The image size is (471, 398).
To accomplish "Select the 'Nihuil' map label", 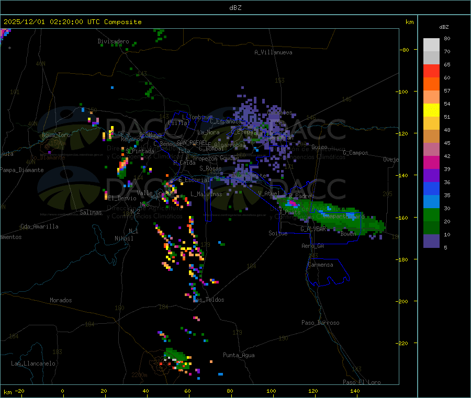I will click(124, 238).
